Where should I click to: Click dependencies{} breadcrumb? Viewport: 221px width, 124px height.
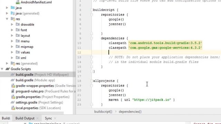(x=130, y=112)
